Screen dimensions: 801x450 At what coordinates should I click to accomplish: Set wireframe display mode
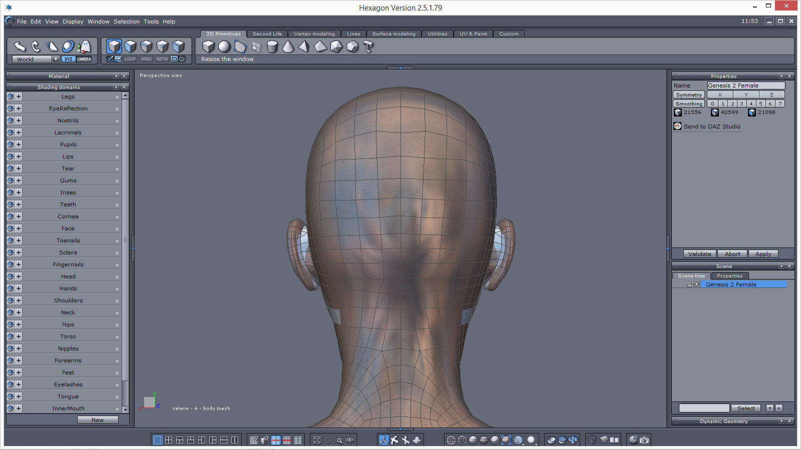click(x=451, y=440)
